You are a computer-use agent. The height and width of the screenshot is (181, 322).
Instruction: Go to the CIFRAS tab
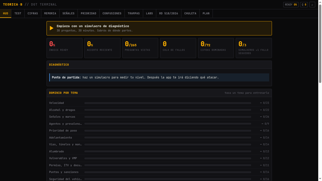[33, 14]
